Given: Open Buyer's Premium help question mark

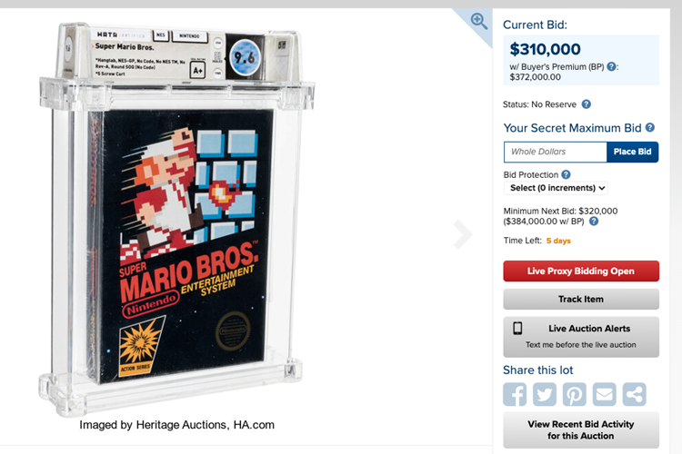Looking at the screenshot, I should tap(612, 66).
